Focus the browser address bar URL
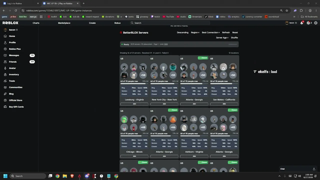Image resolution: width=320 pixels, height=180 pixels. [59, 11]
